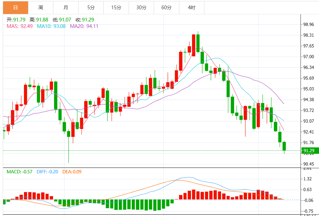This screenshot has height=216, width=319.
Task: Click the 96.34 price axis label
Action: 308,68
